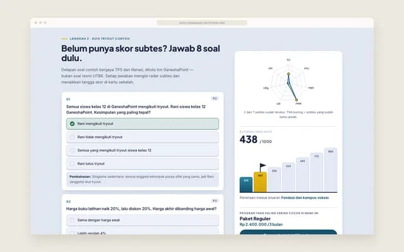Viewport: 404px width, 252px height.
Task: Click the subtest tag on question 02
Action: pyautogui.click(x=215, y=200)
